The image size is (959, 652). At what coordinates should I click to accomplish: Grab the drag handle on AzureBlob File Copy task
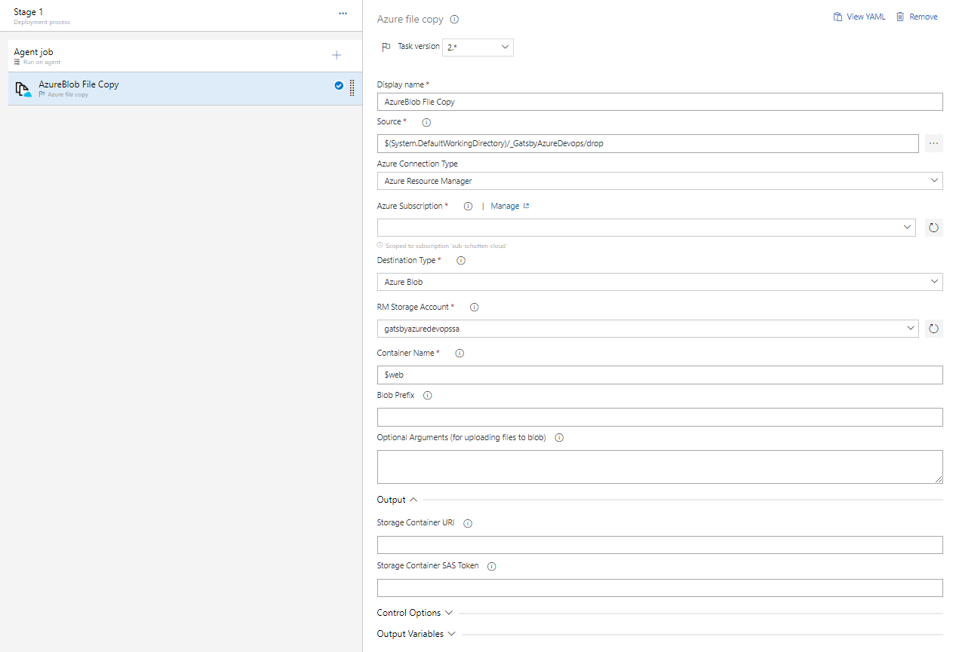click(x=352, y=88)
